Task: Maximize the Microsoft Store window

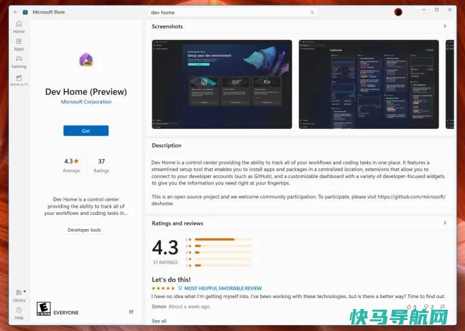Action: [x=437, y=10]
